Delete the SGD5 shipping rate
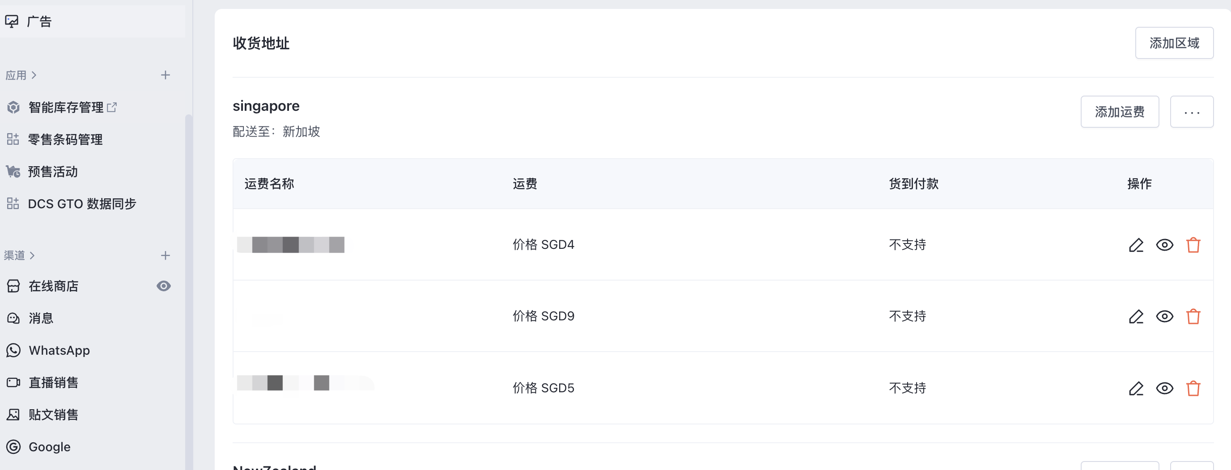1231x470 pixels. point(1193,388)
